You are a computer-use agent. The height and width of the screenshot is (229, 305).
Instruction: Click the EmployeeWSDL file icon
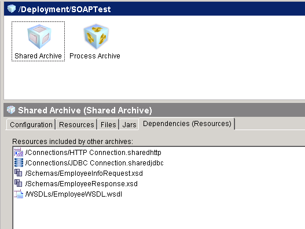point(19,194)
